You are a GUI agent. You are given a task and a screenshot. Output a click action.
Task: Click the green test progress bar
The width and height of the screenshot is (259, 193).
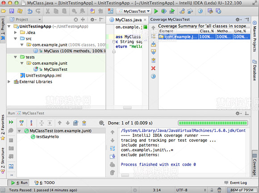coord(213,123)
